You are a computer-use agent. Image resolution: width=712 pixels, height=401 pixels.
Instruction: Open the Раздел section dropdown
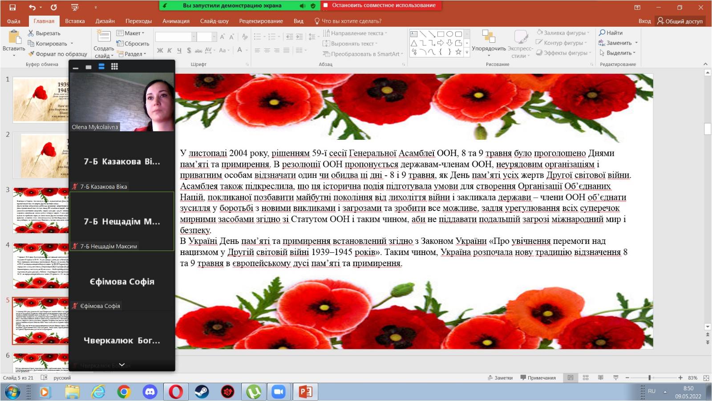tap(131, 54)
